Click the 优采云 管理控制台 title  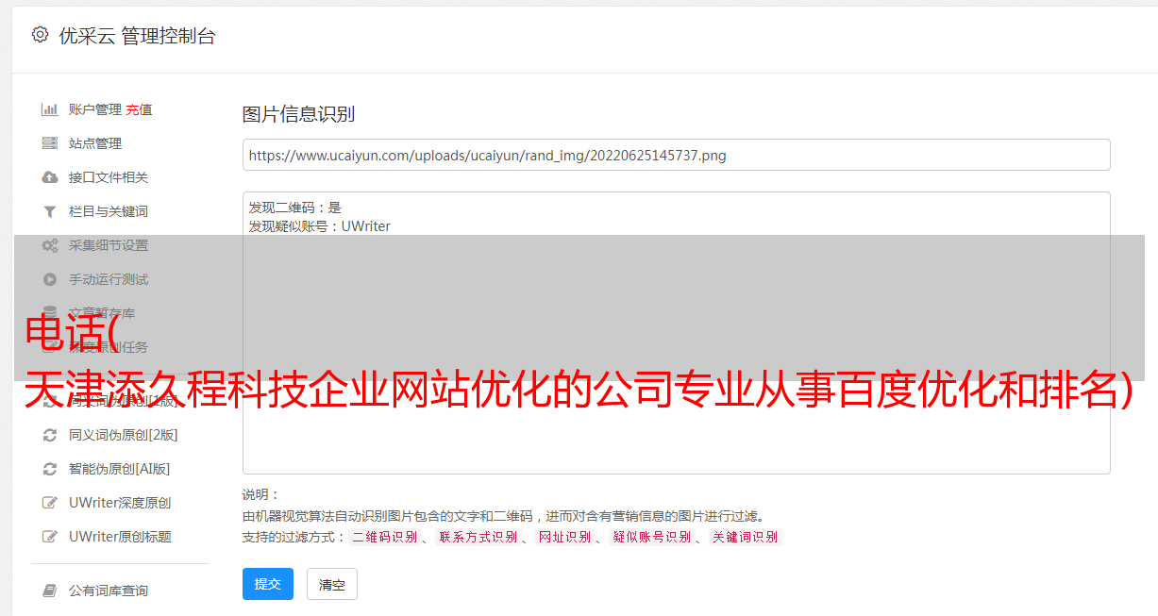click(137, 36)
